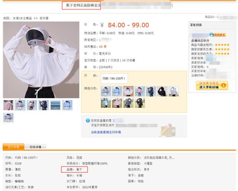This screenshot has height=191, width=238.
Task: Click the orange arrow on shop button
Action: tap(223, 85)
